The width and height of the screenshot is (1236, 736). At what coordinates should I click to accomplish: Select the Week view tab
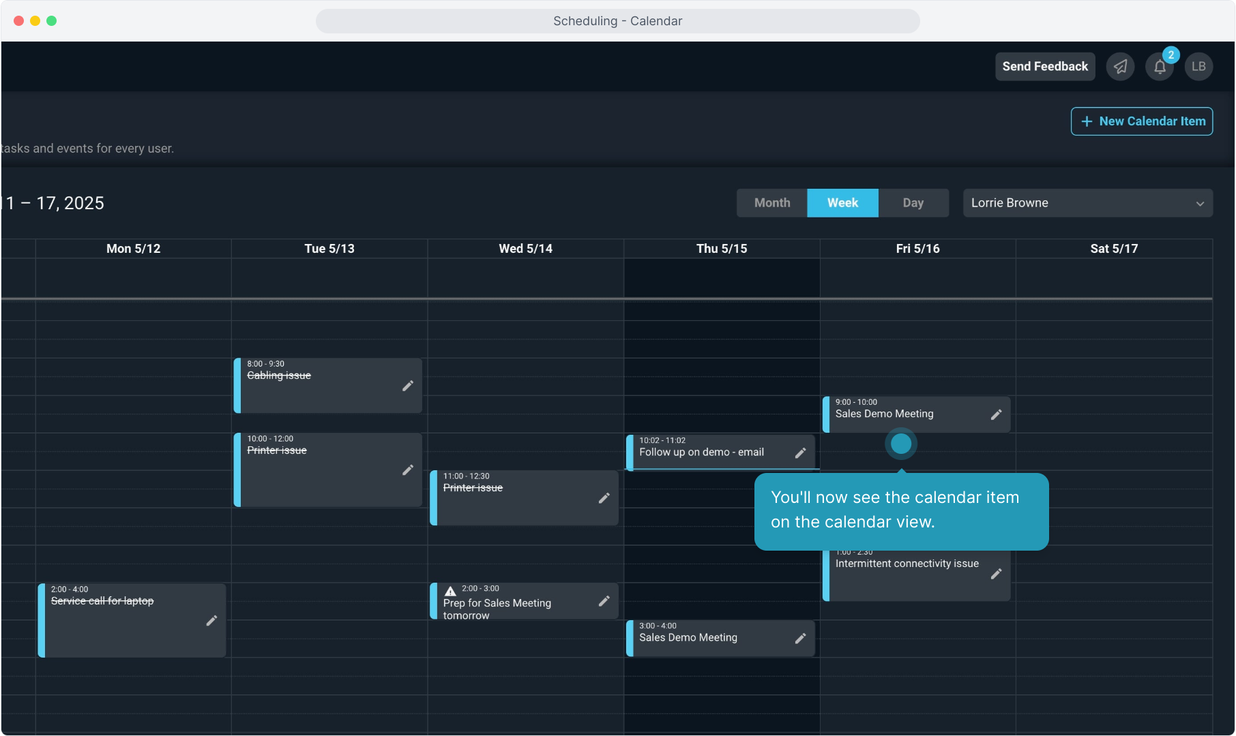coord(842,203)
